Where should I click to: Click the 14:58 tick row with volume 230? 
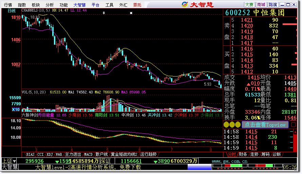258,137
